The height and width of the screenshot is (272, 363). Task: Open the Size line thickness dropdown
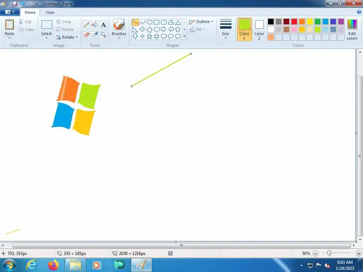click(225, 29)
